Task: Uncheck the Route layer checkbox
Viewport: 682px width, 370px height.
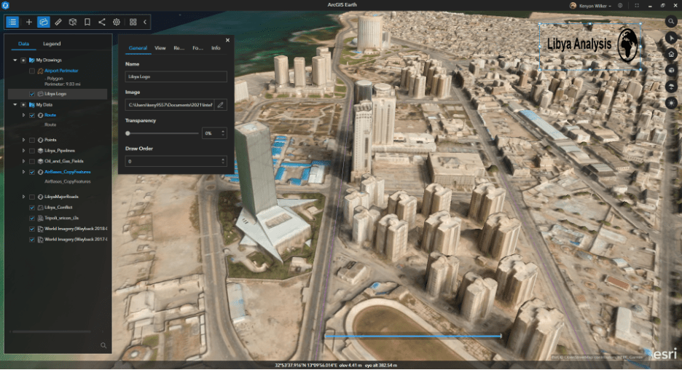Action: click(32, 115)
